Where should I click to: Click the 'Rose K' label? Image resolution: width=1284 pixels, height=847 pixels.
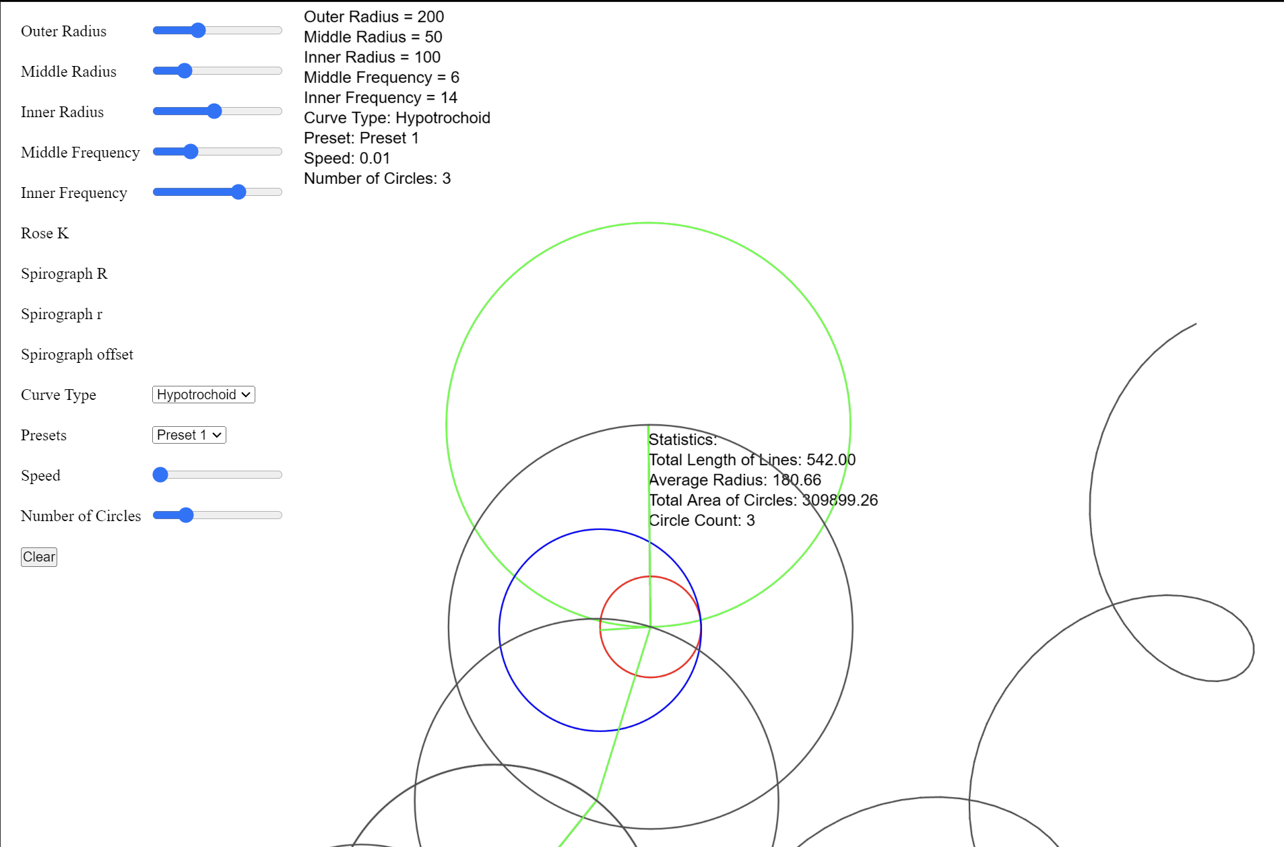click(44, 233)
